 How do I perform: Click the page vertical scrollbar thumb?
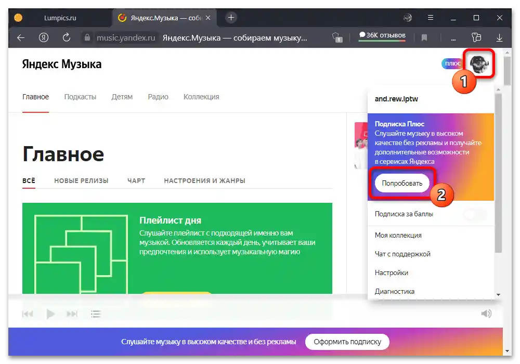[x=507, y=71]
